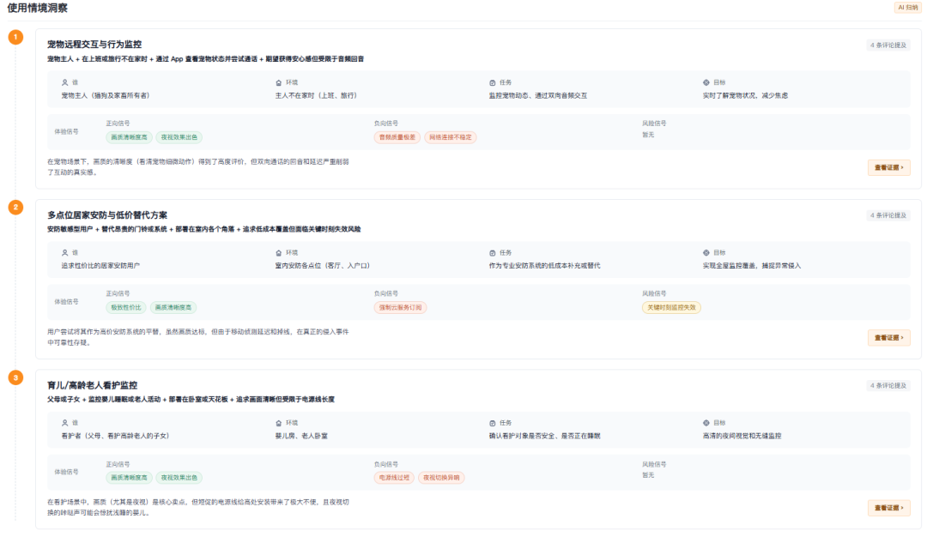This screenshot has height=537, width=927.
Task: Click the 环境 house icon in the 宠物远程交互与行为监控 card
Action: 278,82
